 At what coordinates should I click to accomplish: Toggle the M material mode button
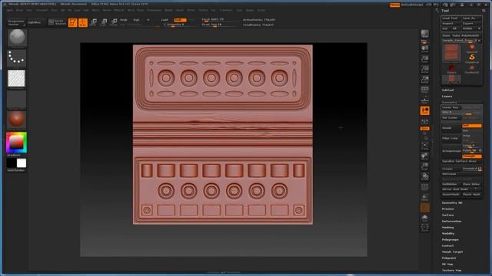(148, 20)
